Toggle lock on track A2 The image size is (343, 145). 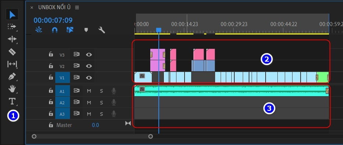(x=51, y=102)
